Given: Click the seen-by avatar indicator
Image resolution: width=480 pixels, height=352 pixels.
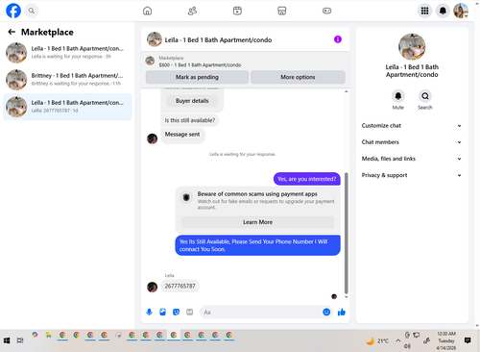Looking at the screenshot, I should tap(334, 296).
